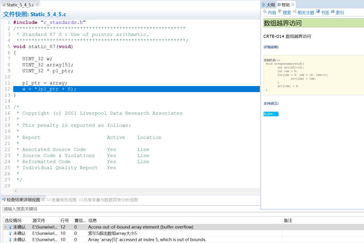Sort by the 源文件 column header
Viewport: 364px width, 243px height.
[x=45, y=220]
